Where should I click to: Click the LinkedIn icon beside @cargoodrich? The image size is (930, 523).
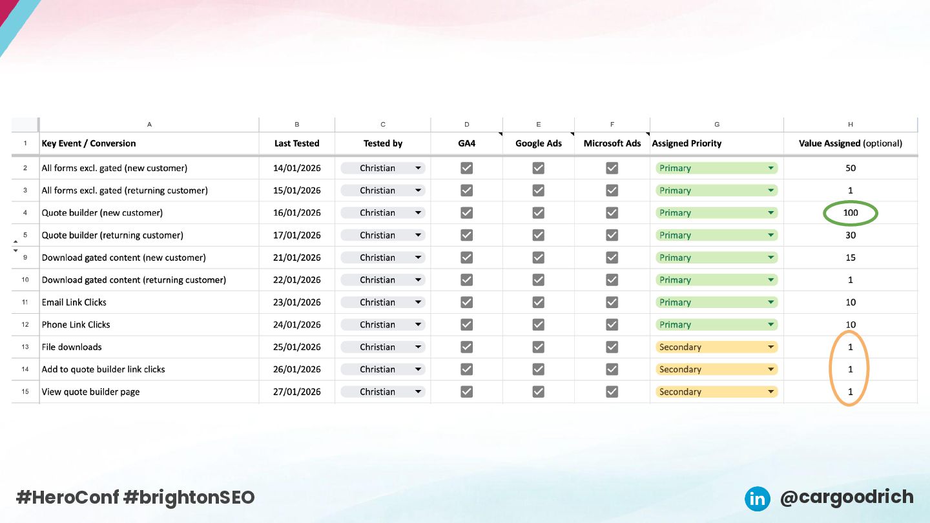click(x=757, y=498)
